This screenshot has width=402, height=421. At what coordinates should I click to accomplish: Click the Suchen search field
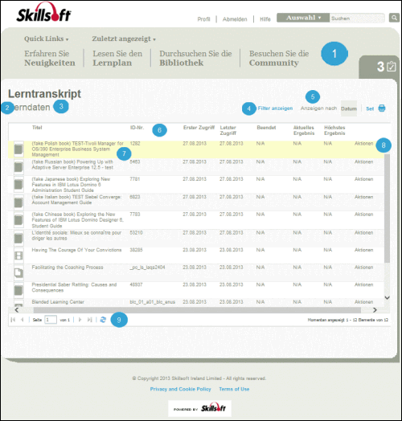click(x=358, y=18)
